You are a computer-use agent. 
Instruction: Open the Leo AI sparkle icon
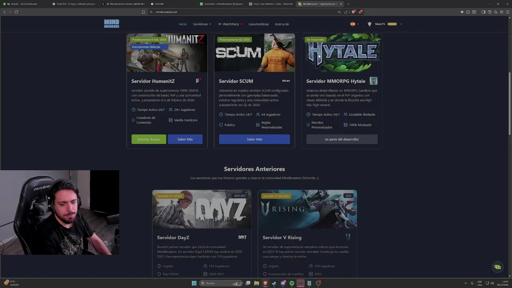point(496,12)
